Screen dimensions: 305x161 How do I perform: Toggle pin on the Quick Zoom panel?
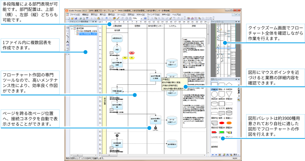236,22
